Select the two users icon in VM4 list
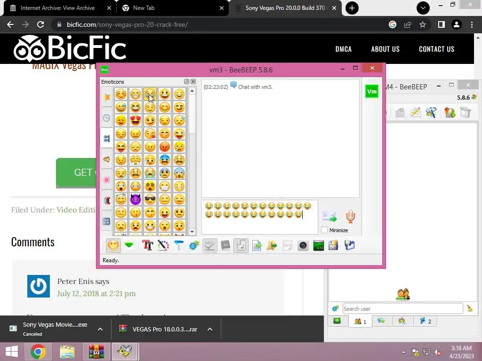The width and height of the screenshot is (482, 361). (403, 294)
